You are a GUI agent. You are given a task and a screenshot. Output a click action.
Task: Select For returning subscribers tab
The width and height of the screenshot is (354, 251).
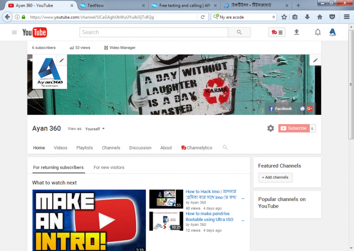(58, 167)
